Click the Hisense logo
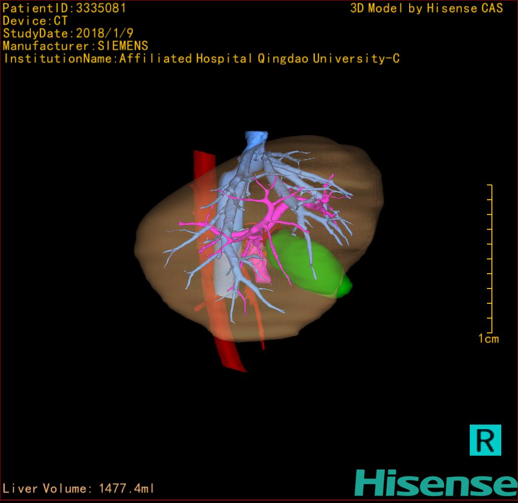This screenshot has height=503, width=518. 436,483
